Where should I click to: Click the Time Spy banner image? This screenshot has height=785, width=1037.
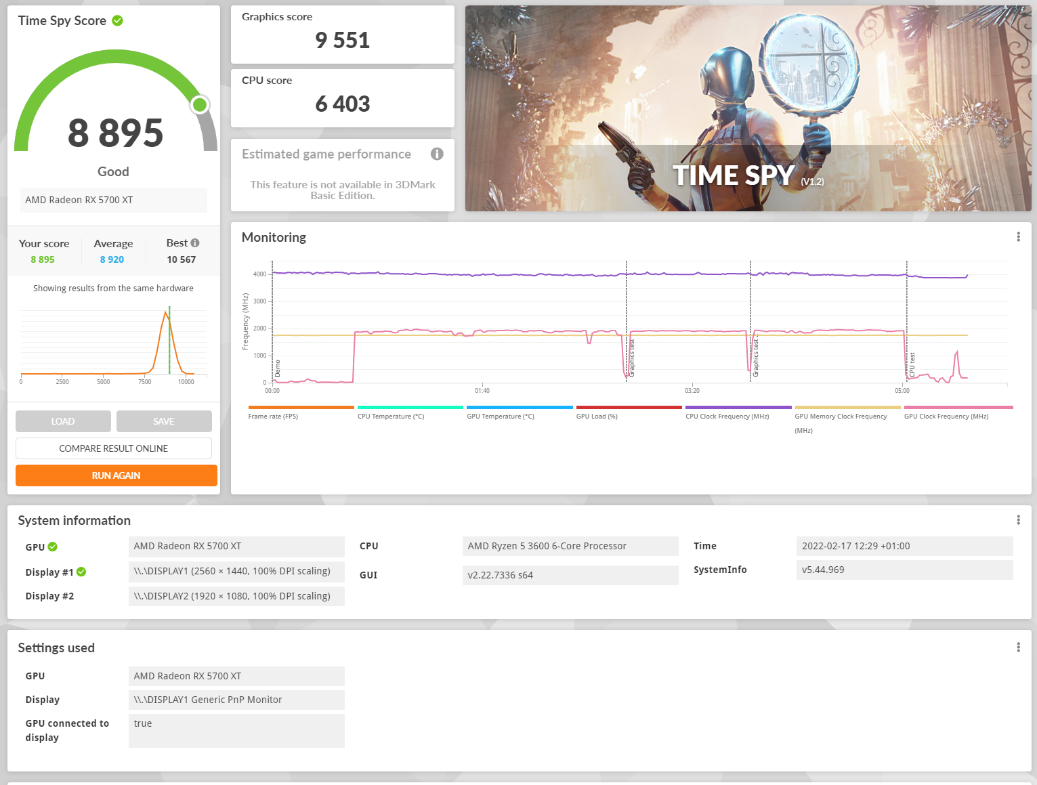click(x=748, y=108)
